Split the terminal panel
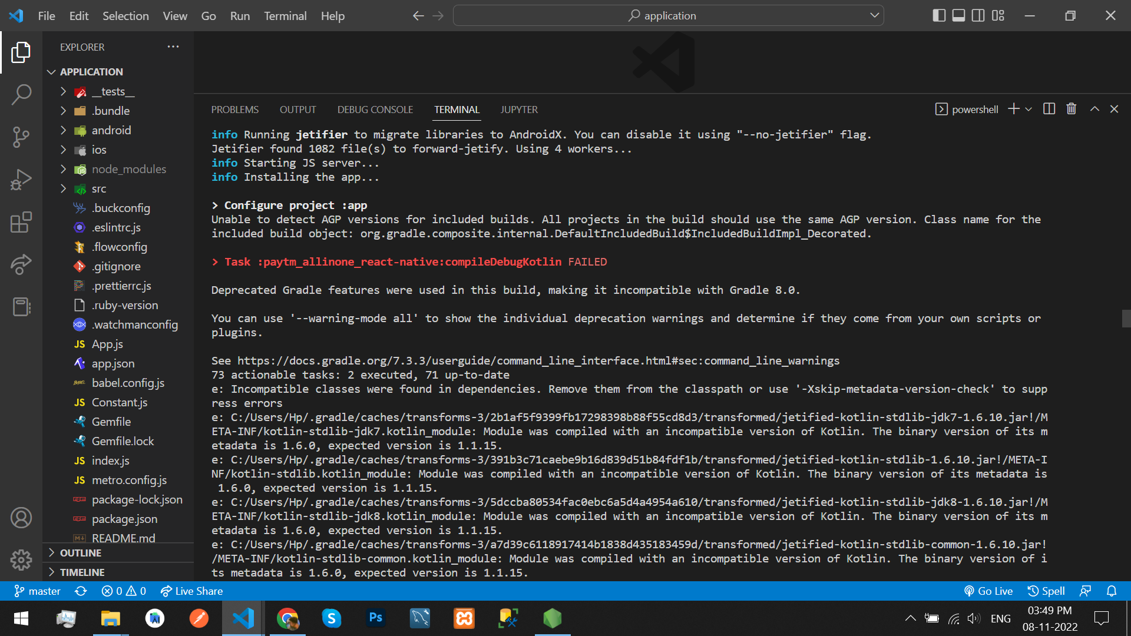The height and width of the screenshot is (636, 1131). click(x=1049, y=109)
